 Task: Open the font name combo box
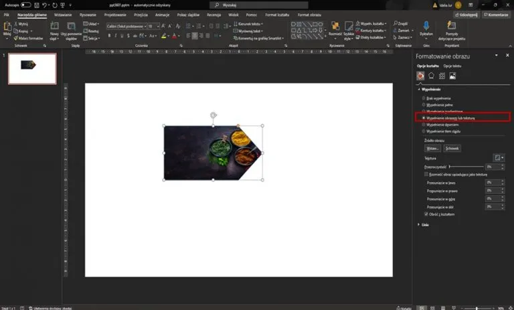point(126,25)
